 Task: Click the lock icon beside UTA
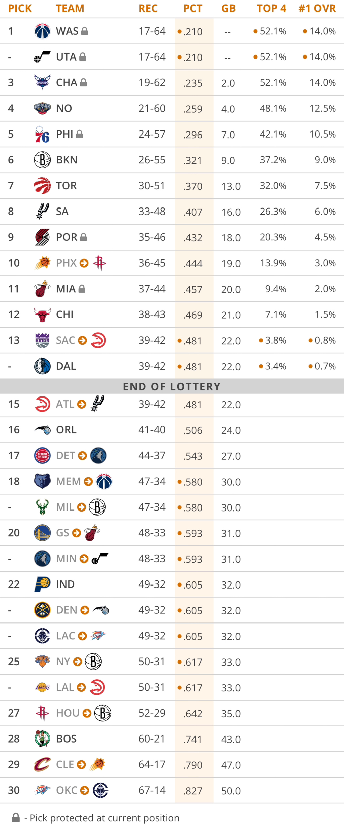(x=83, y=57)
